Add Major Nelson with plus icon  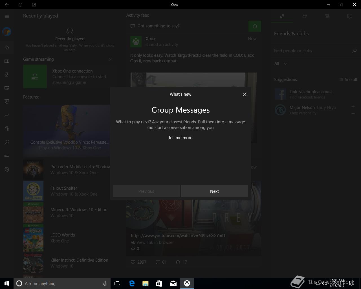point(353,107)
